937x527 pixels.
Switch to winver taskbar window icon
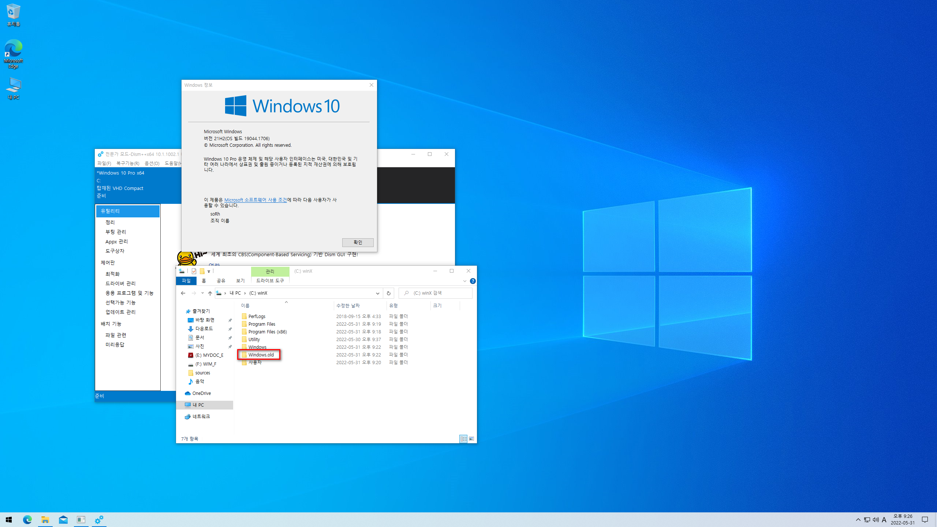coord(81,520)
